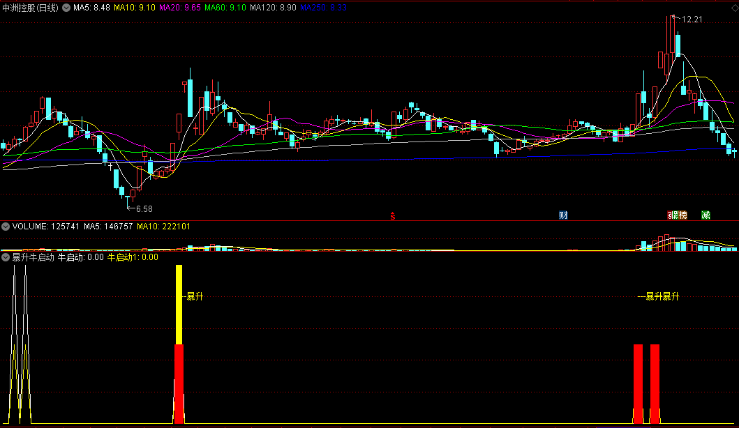Click the 牛启动: 0.00 value

tap(80, 257)
